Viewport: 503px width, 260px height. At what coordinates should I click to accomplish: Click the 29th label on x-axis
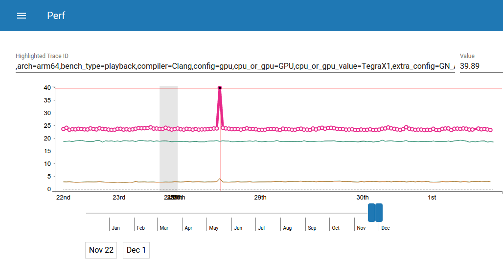point(260,198)
